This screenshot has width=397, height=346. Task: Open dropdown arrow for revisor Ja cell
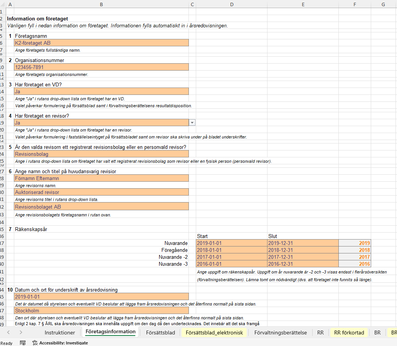click(x=192, y=123)
